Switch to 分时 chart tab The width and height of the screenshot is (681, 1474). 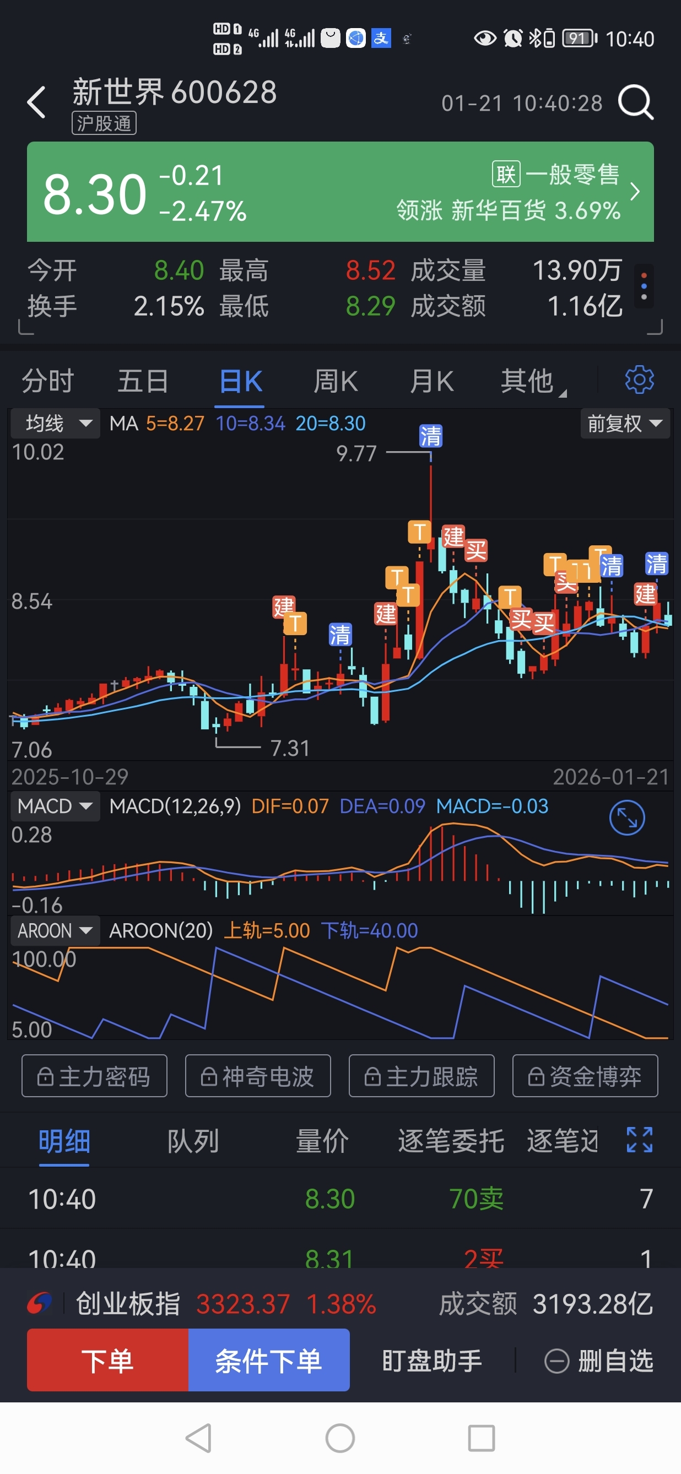point(48,381)
